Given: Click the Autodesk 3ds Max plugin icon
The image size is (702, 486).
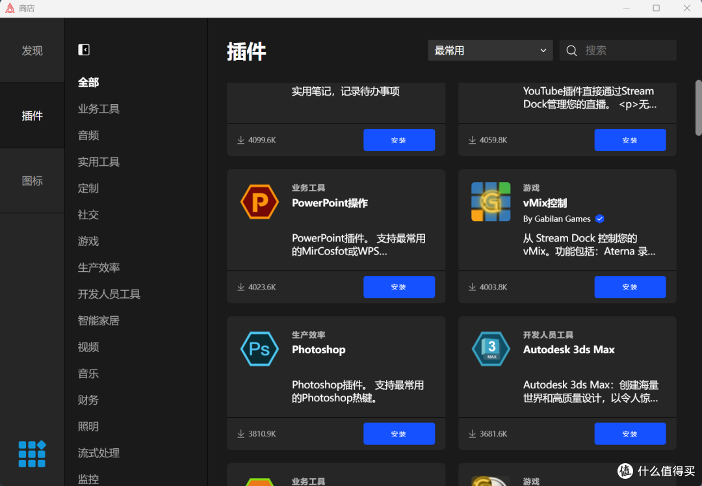Looking at the screenshot, I should pyautogui.click(x=491, y=349).
